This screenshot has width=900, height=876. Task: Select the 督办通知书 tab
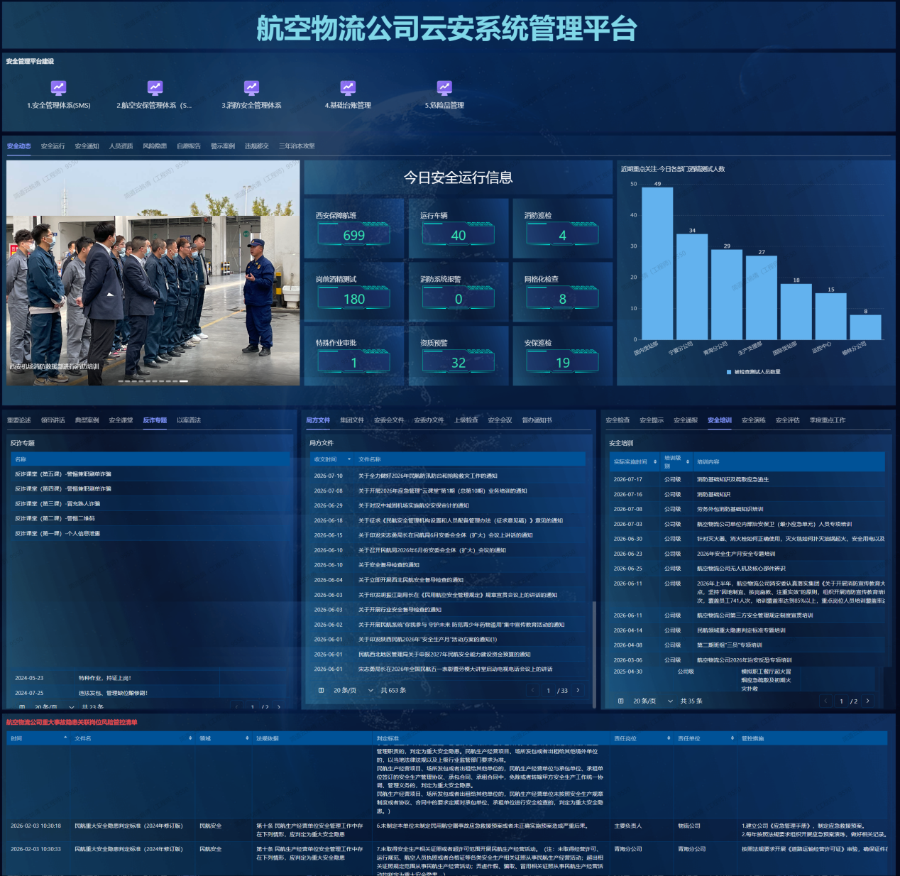537,420
